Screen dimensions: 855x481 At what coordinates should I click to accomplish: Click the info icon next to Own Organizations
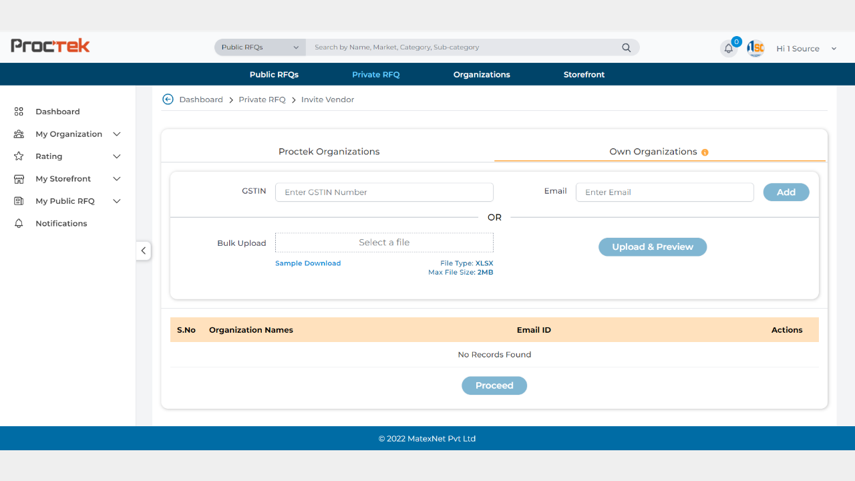pos(705,152)
